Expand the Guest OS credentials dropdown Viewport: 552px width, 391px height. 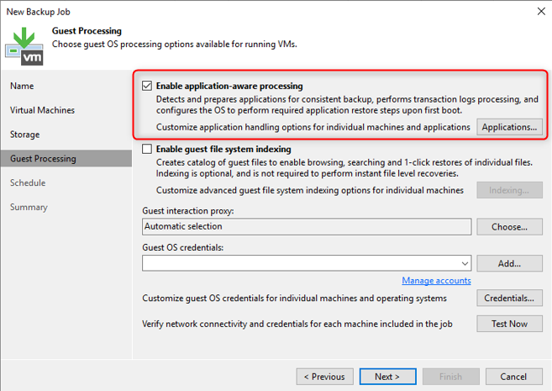click(464, 263)
